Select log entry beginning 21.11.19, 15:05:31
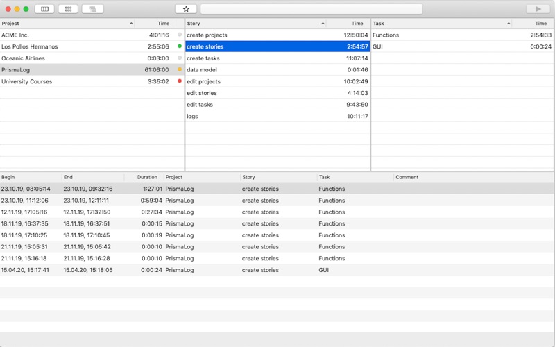This screenshot has height=347, width=555. click(277, 247)
